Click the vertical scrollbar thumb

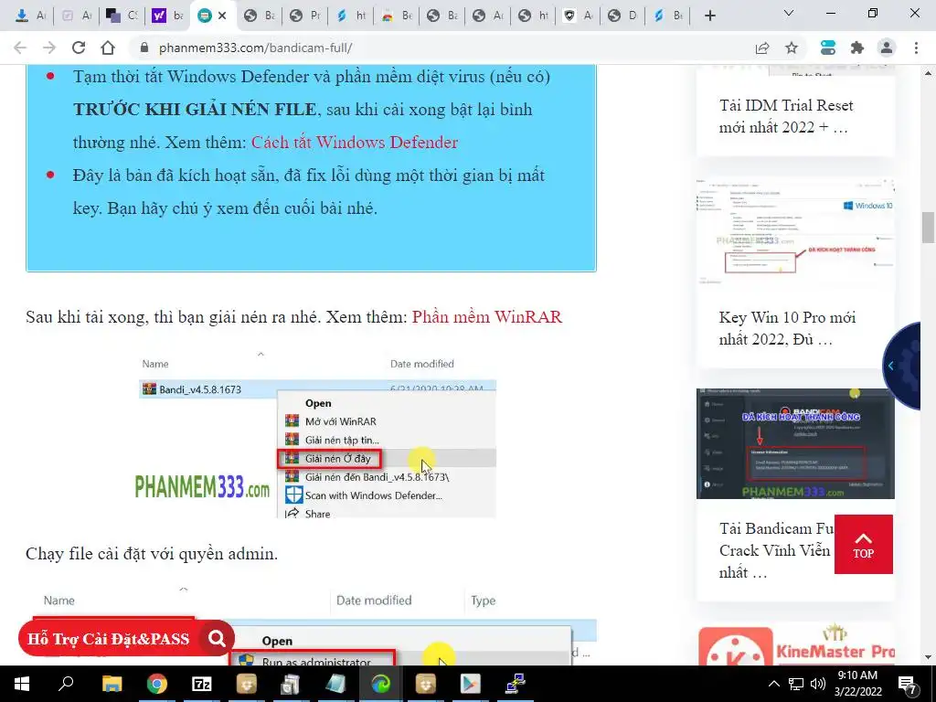pos(928,228)
